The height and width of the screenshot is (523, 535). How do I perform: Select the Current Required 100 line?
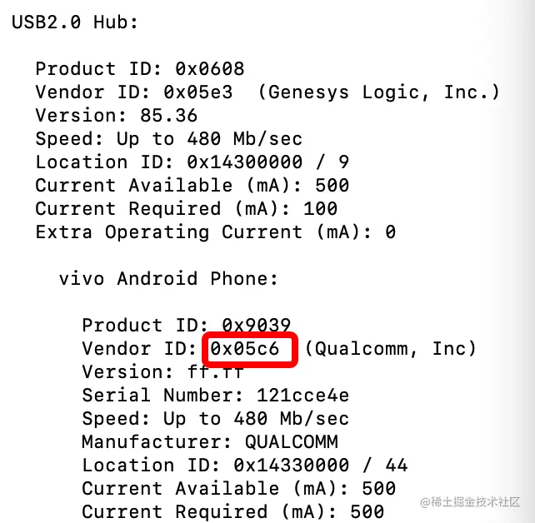(x=187, y=209)
